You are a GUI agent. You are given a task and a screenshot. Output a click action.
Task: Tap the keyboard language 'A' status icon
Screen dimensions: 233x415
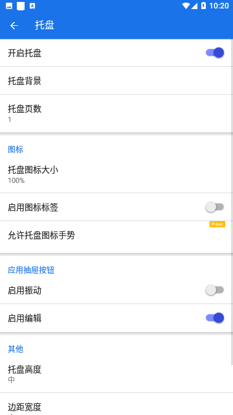click(x=32, y=6)
